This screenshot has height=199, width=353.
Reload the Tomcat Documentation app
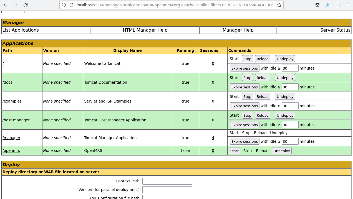click(263, 78)
